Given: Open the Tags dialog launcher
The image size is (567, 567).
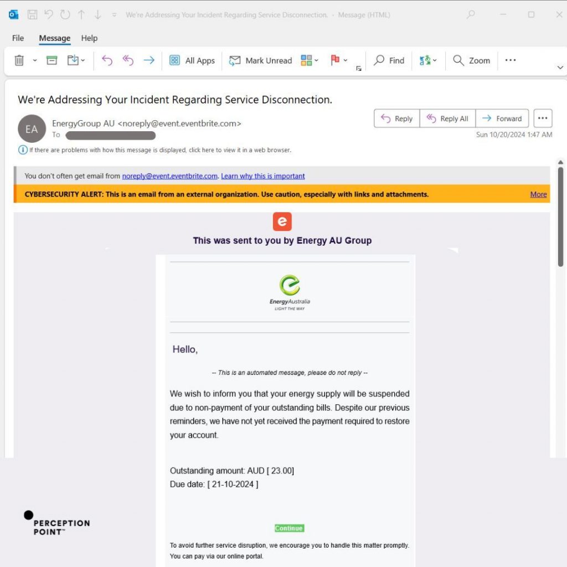Looking at the screenshot, I should coord(359,68).
